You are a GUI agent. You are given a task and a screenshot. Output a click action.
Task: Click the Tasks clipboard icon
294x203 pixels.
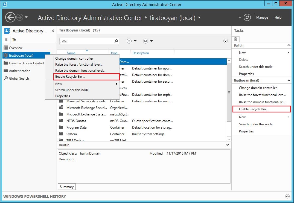pyautogui.click(x=235, y=39)
